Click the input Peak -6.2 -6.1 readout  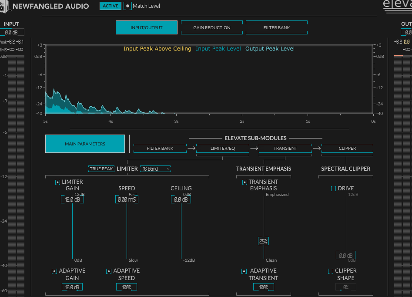[12, 42]
